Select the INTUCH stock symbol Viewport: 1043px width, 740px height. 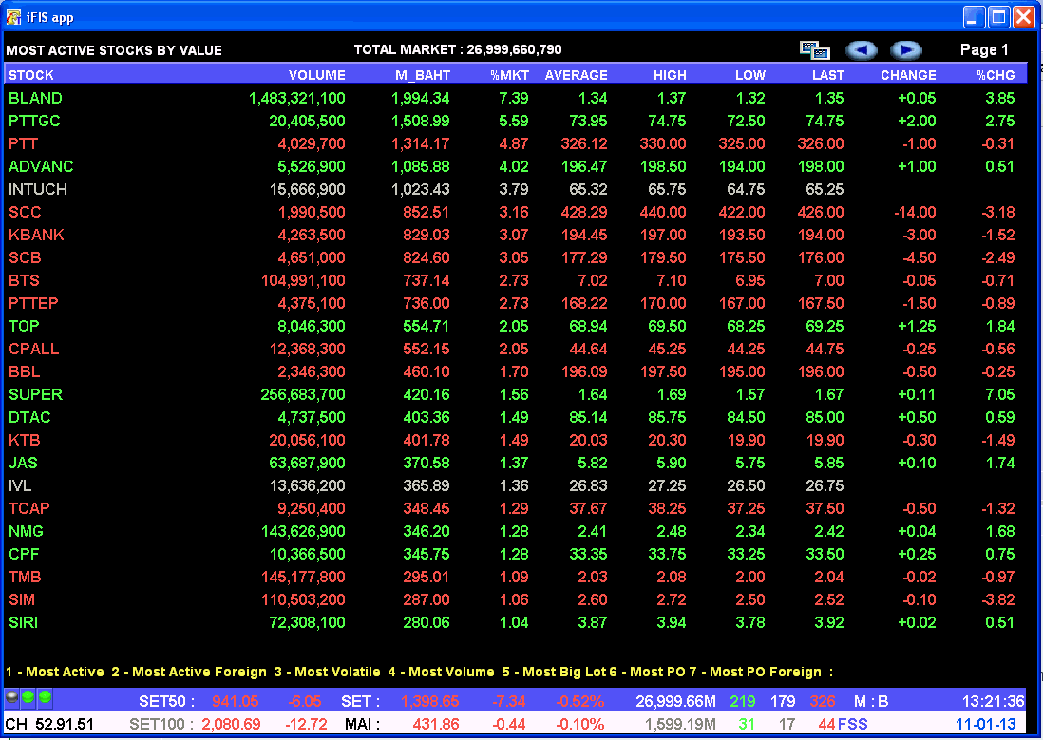(38, 189)
